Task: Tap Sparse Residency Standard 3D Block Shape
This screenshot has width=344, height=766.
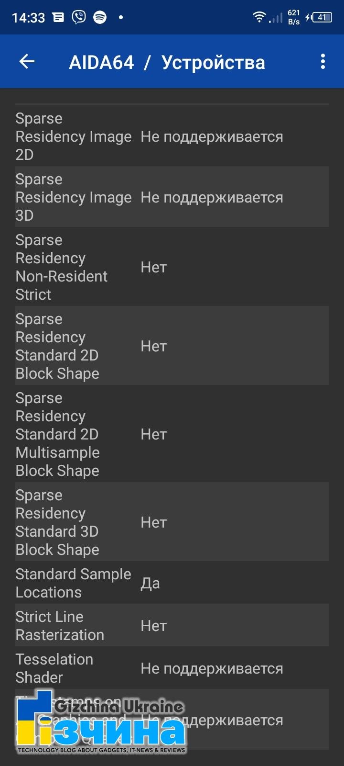Action: [172, 522]
